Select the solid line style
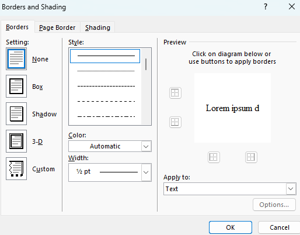Screen dimensions: 300x235 [105, 56]
